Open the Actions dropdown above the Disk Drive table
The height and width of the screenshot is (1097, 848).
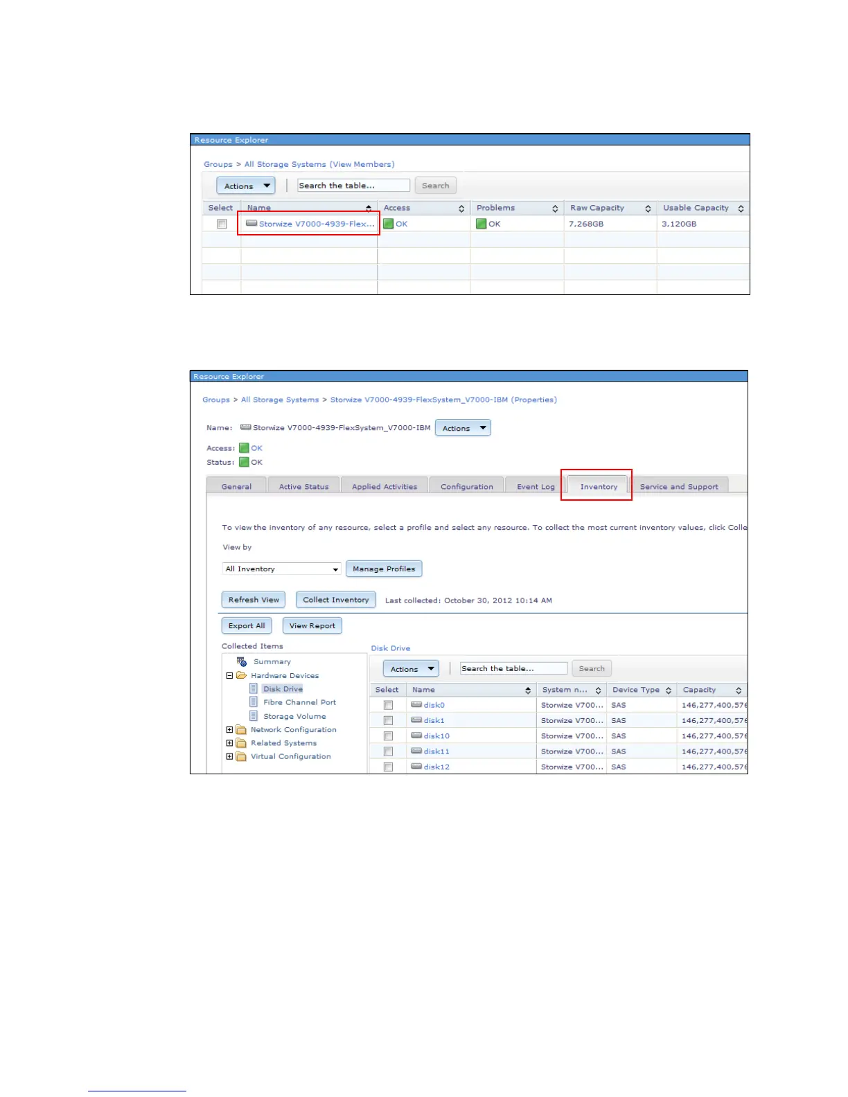tap(412, 668)
